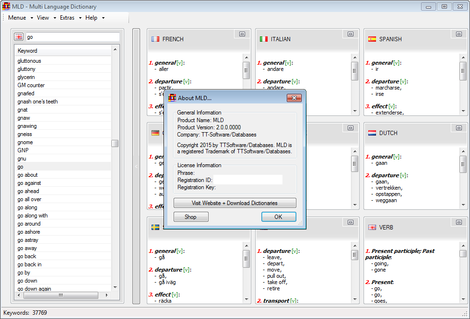The height and width of the screenshot is (319, 470).
Task: Click the Keyword column header
Action: pyautogui.click(x=63, y=51)
